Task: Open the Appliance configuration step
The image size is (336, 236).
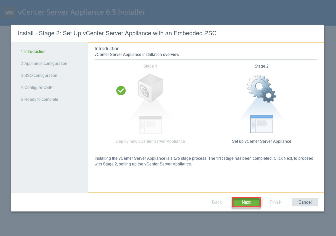Action: (44, 64)
